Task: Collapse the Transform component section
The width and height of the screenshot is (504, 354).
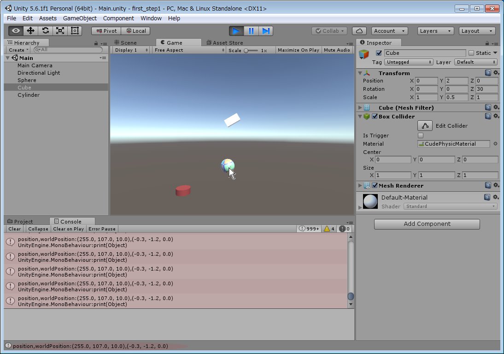Action: pyautogui.click(x=360, y=73)
